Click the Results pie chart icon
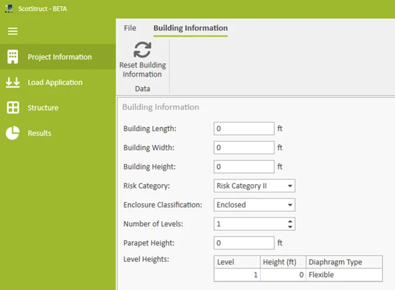 pos(12,133)
